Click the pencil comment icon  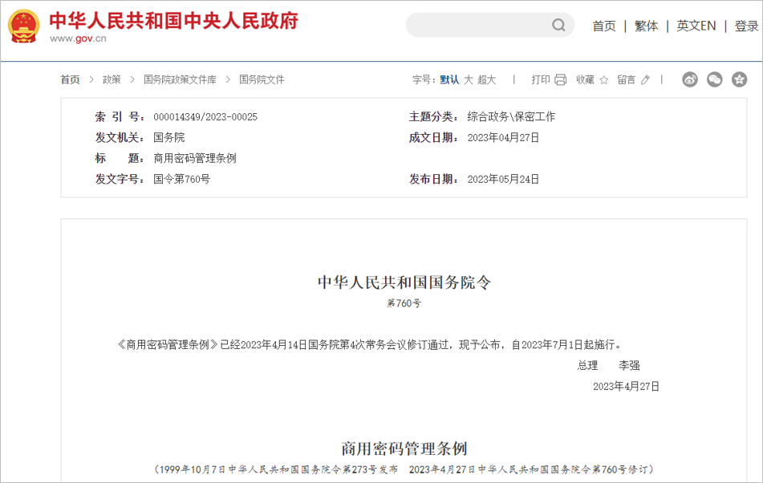[645, 79]
